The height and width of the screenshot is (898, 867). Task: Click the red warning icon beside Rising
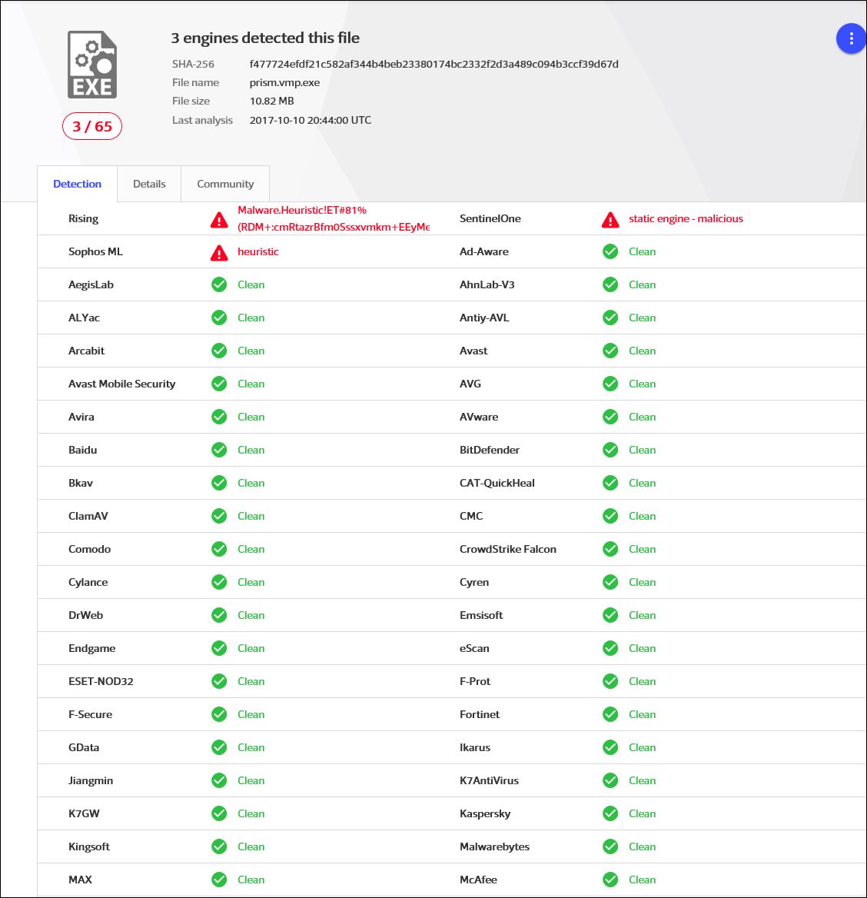pyautogui.click(x=219, y=221)
